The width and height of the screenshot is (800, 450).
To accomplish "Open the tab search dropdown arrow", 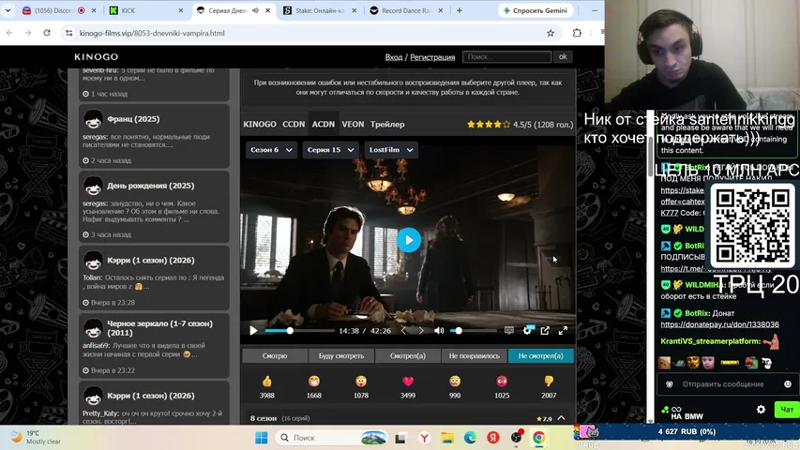I will click(x=8, y=10).
